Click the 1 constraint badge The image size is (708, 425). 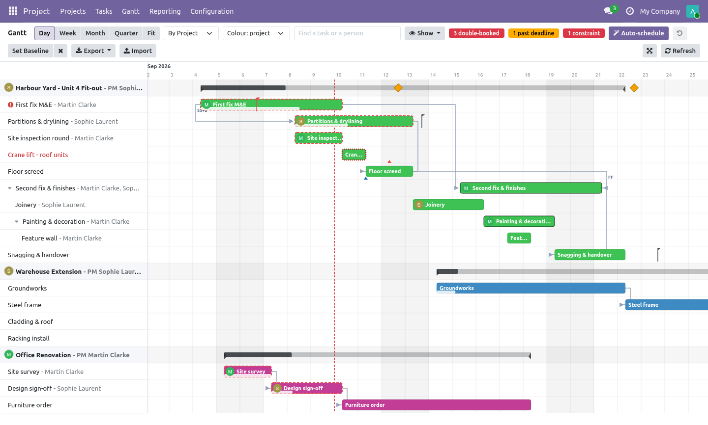(584, 33)
